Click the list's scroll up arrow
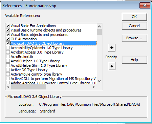 click(x=99, y=26)
